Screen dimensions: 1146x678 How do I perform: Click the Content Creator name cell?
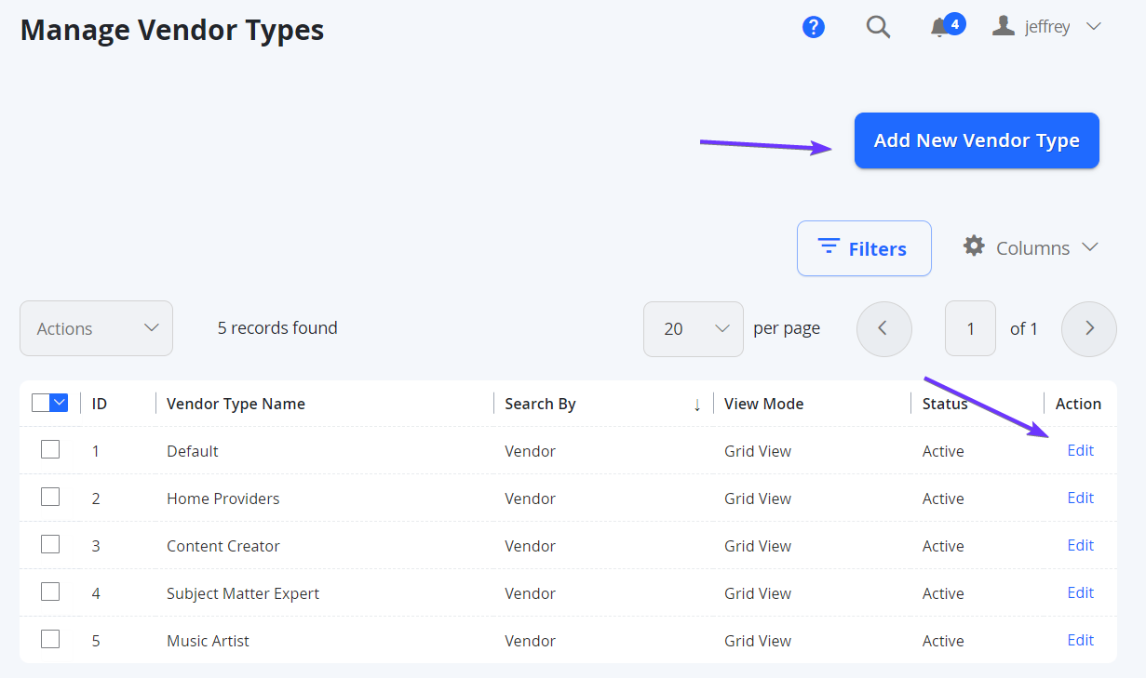(223, 546)
